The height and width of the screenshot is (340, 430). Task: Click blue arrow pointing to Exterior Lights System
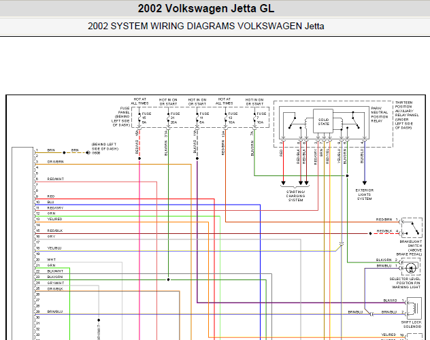pyautogui.click(x=365, y=183)
